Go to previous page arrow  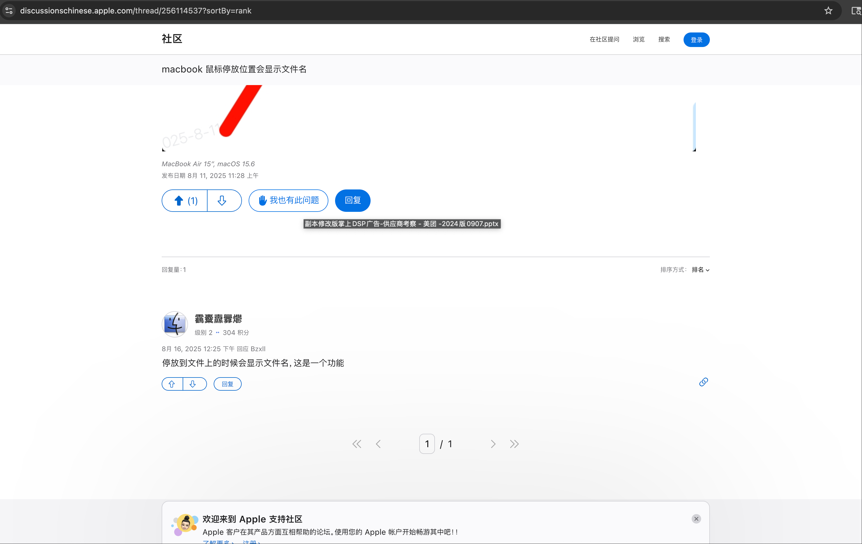click(x=378, y=444)
